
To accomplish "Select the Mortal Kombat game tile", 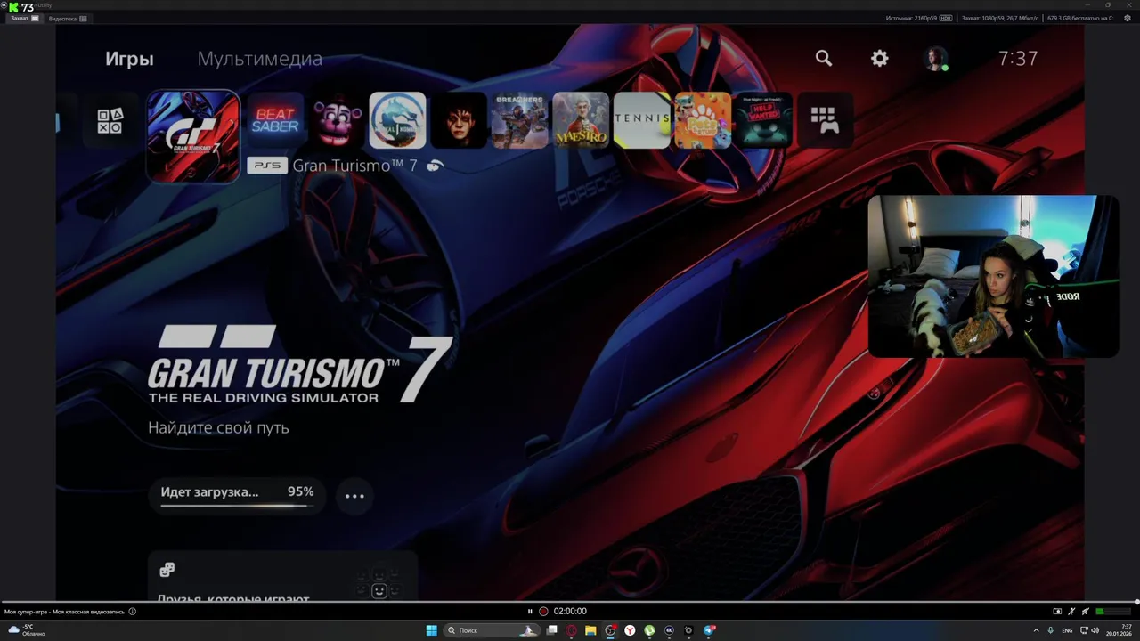I will click(x=398, y=120).
